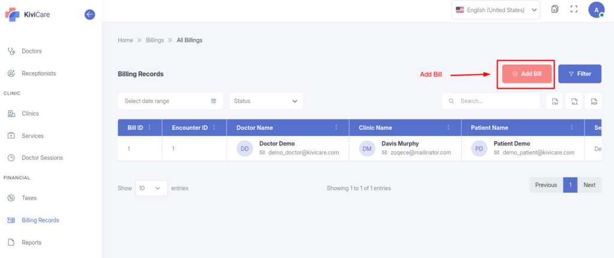Go to Doctor Sessions in the sidebar

[x=42, y=158]
